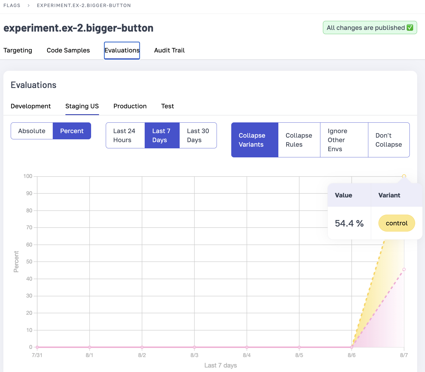
Task: Click the yellow data point at 100 percent
Action: tap(404, 176)
